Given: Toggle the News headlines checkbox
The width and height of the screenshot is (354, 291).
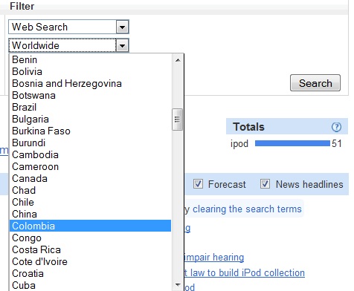Looking at the screenshot, I should click(x=265, y=184).
